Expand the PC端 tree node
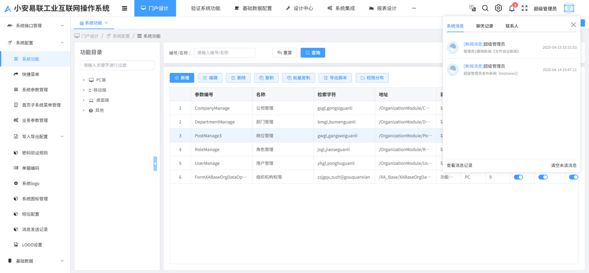 [x=84, y=80]
